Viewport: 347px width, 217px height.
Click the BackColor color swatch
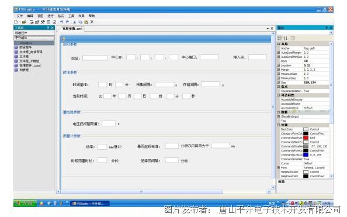306,129
